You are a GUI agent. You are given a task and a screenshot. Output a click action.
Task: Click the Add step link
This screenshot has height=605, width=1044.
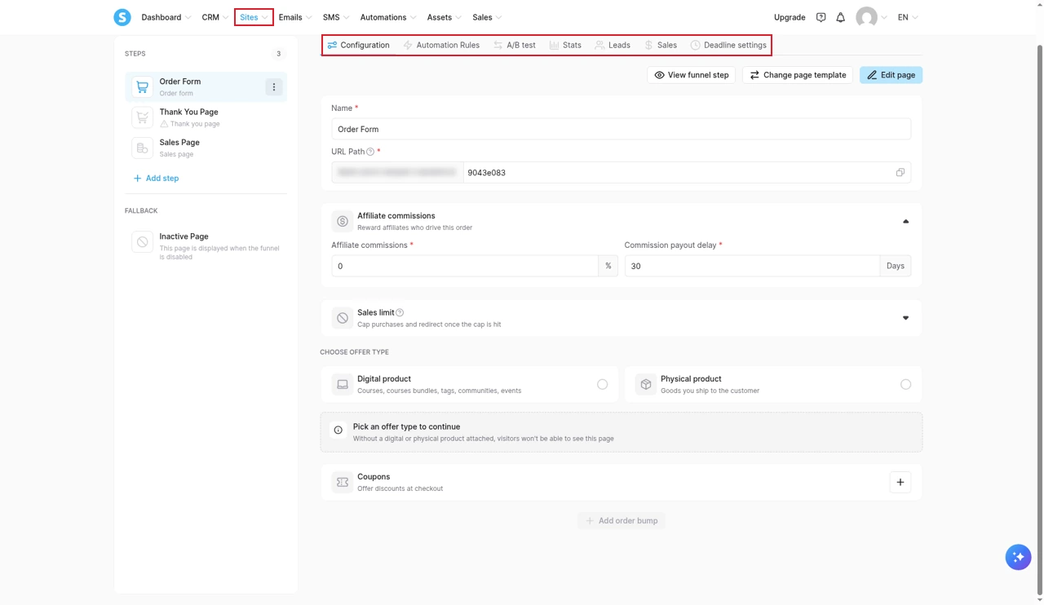[156, 178]
